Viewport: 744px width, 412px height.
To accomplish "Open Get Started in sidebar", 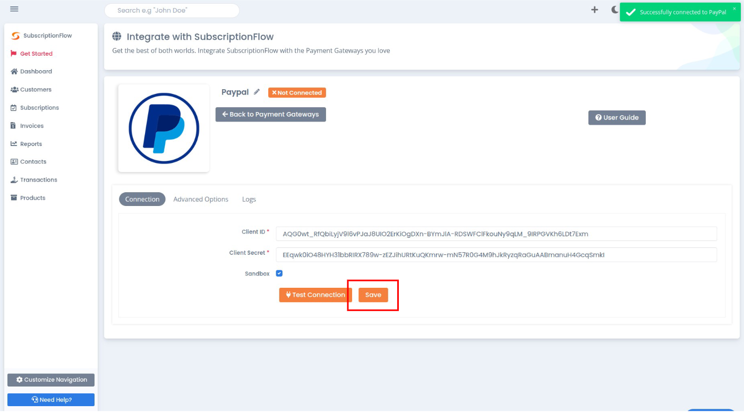I will [x=36, y=54].
